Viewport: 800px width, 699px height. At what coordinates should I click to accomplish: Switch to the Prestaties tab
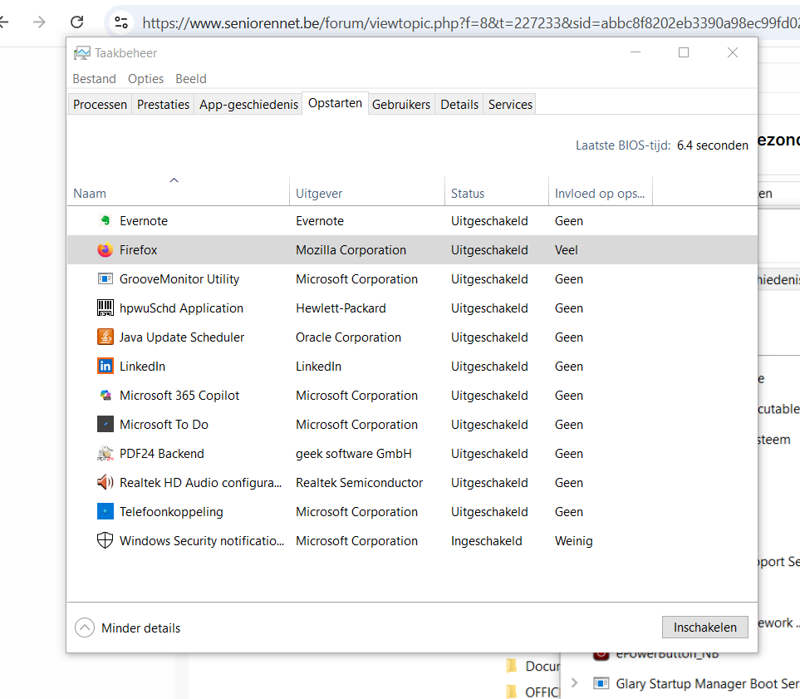(163, 105)
